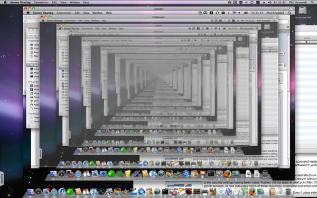
Task: Open the Apple menu in top menu bar
Action: click(x=5, y=2)
